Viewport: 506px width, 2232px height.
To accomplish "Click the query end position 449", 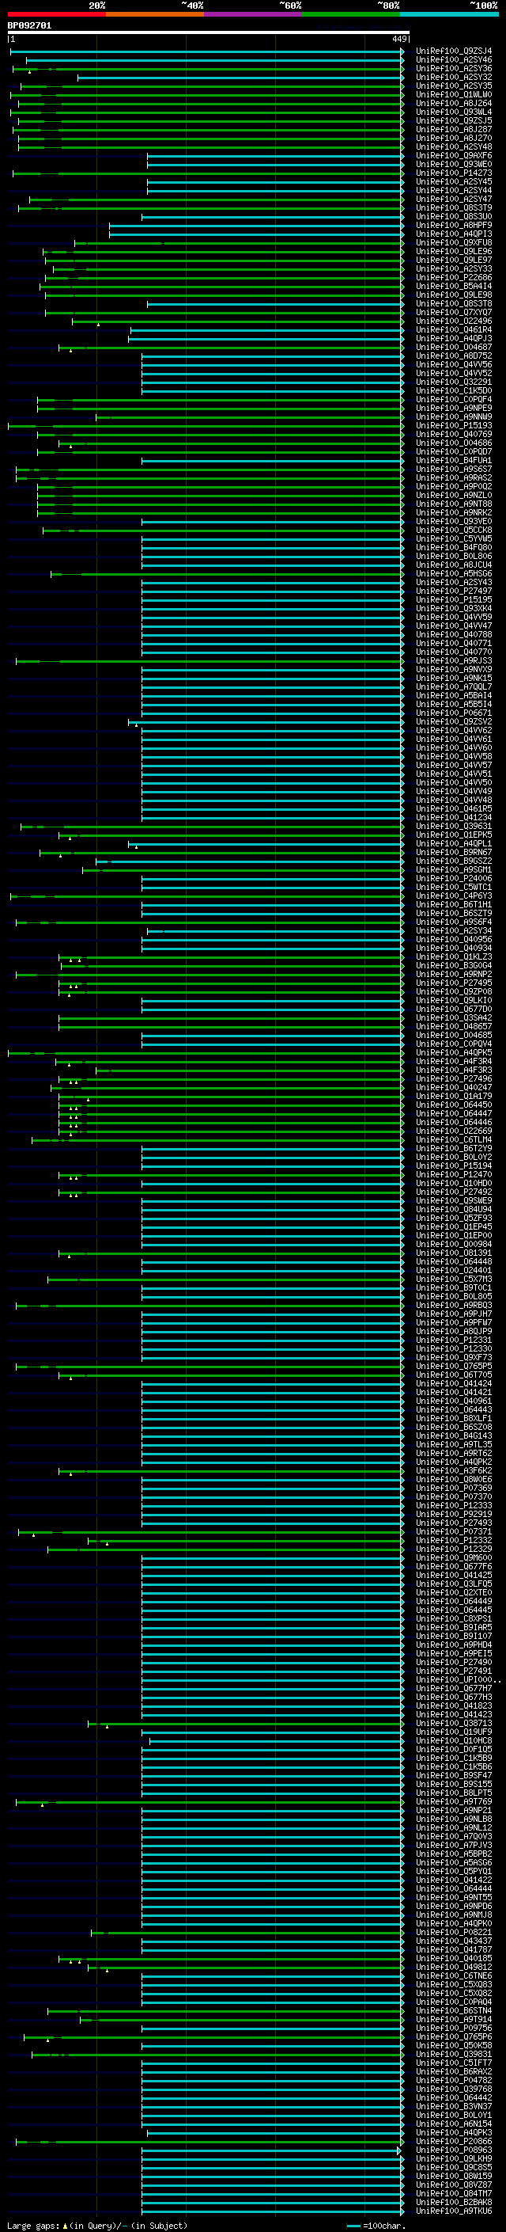I will pos(399,39).
